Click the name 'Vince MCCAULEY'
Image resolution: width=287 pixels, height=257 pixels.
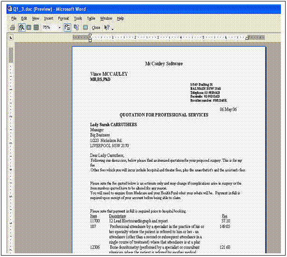pos(109,74)
